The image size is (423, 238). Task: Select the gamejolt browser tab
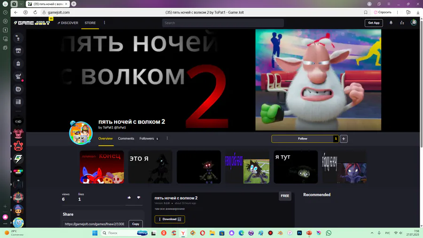(x=48, y=4)
